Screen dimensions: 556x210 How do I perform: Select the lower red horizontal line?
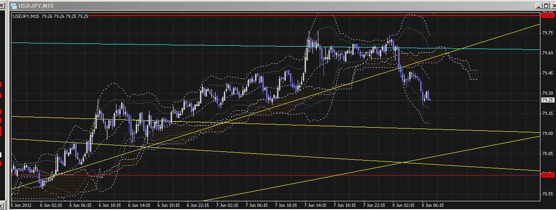[275, 175]
